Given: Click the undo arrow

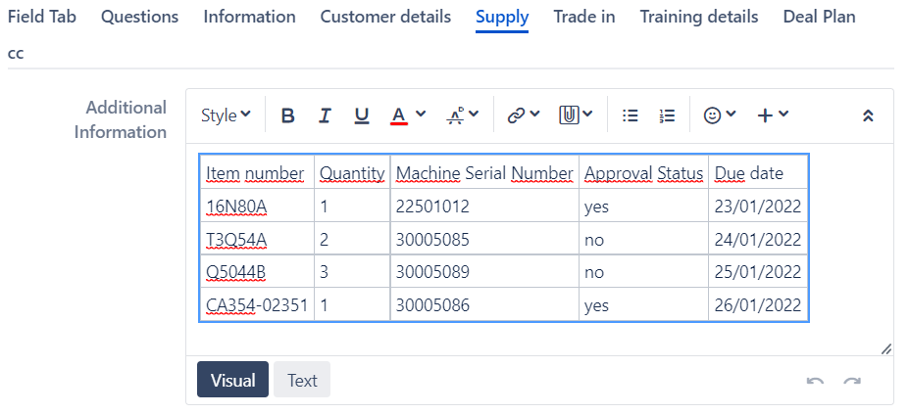Looking at the screenshot, I should 815,381.
